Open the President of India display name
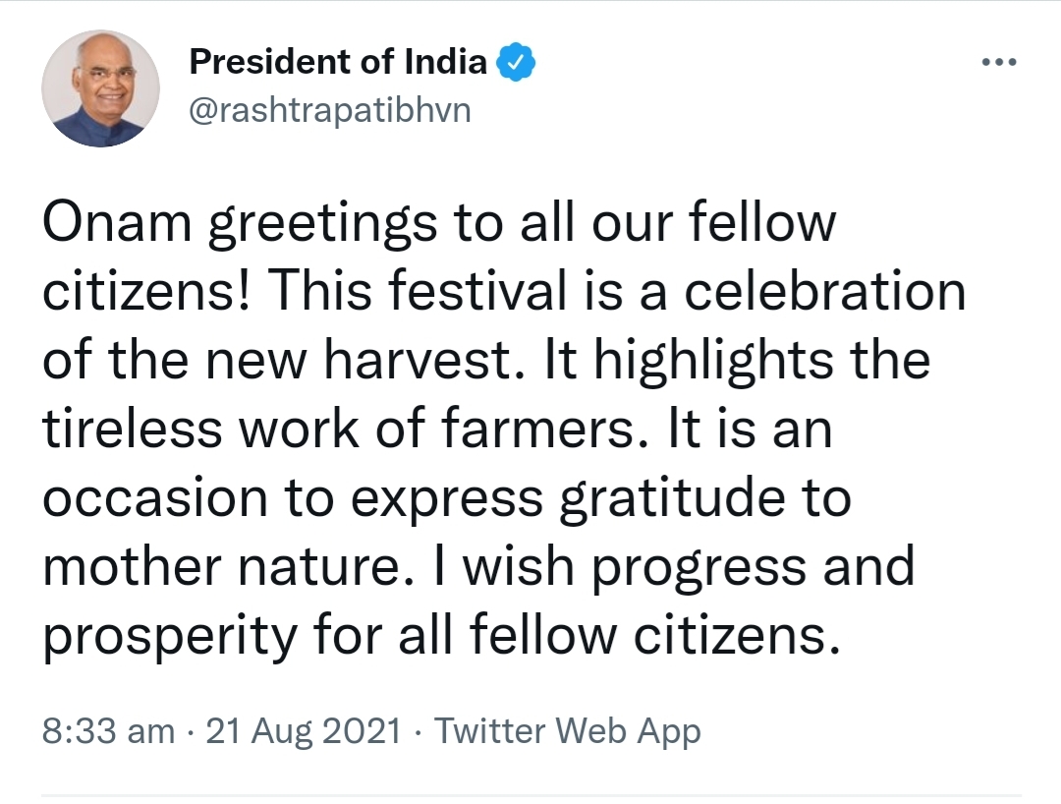This screenshot has width=1061, height=804. (338, 62)
